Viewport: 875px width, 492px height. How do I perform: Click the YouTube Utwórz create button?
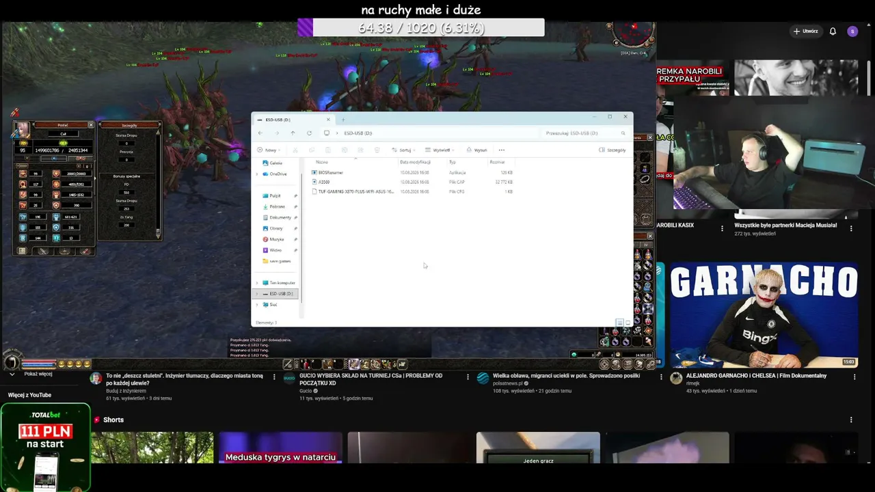806,31
